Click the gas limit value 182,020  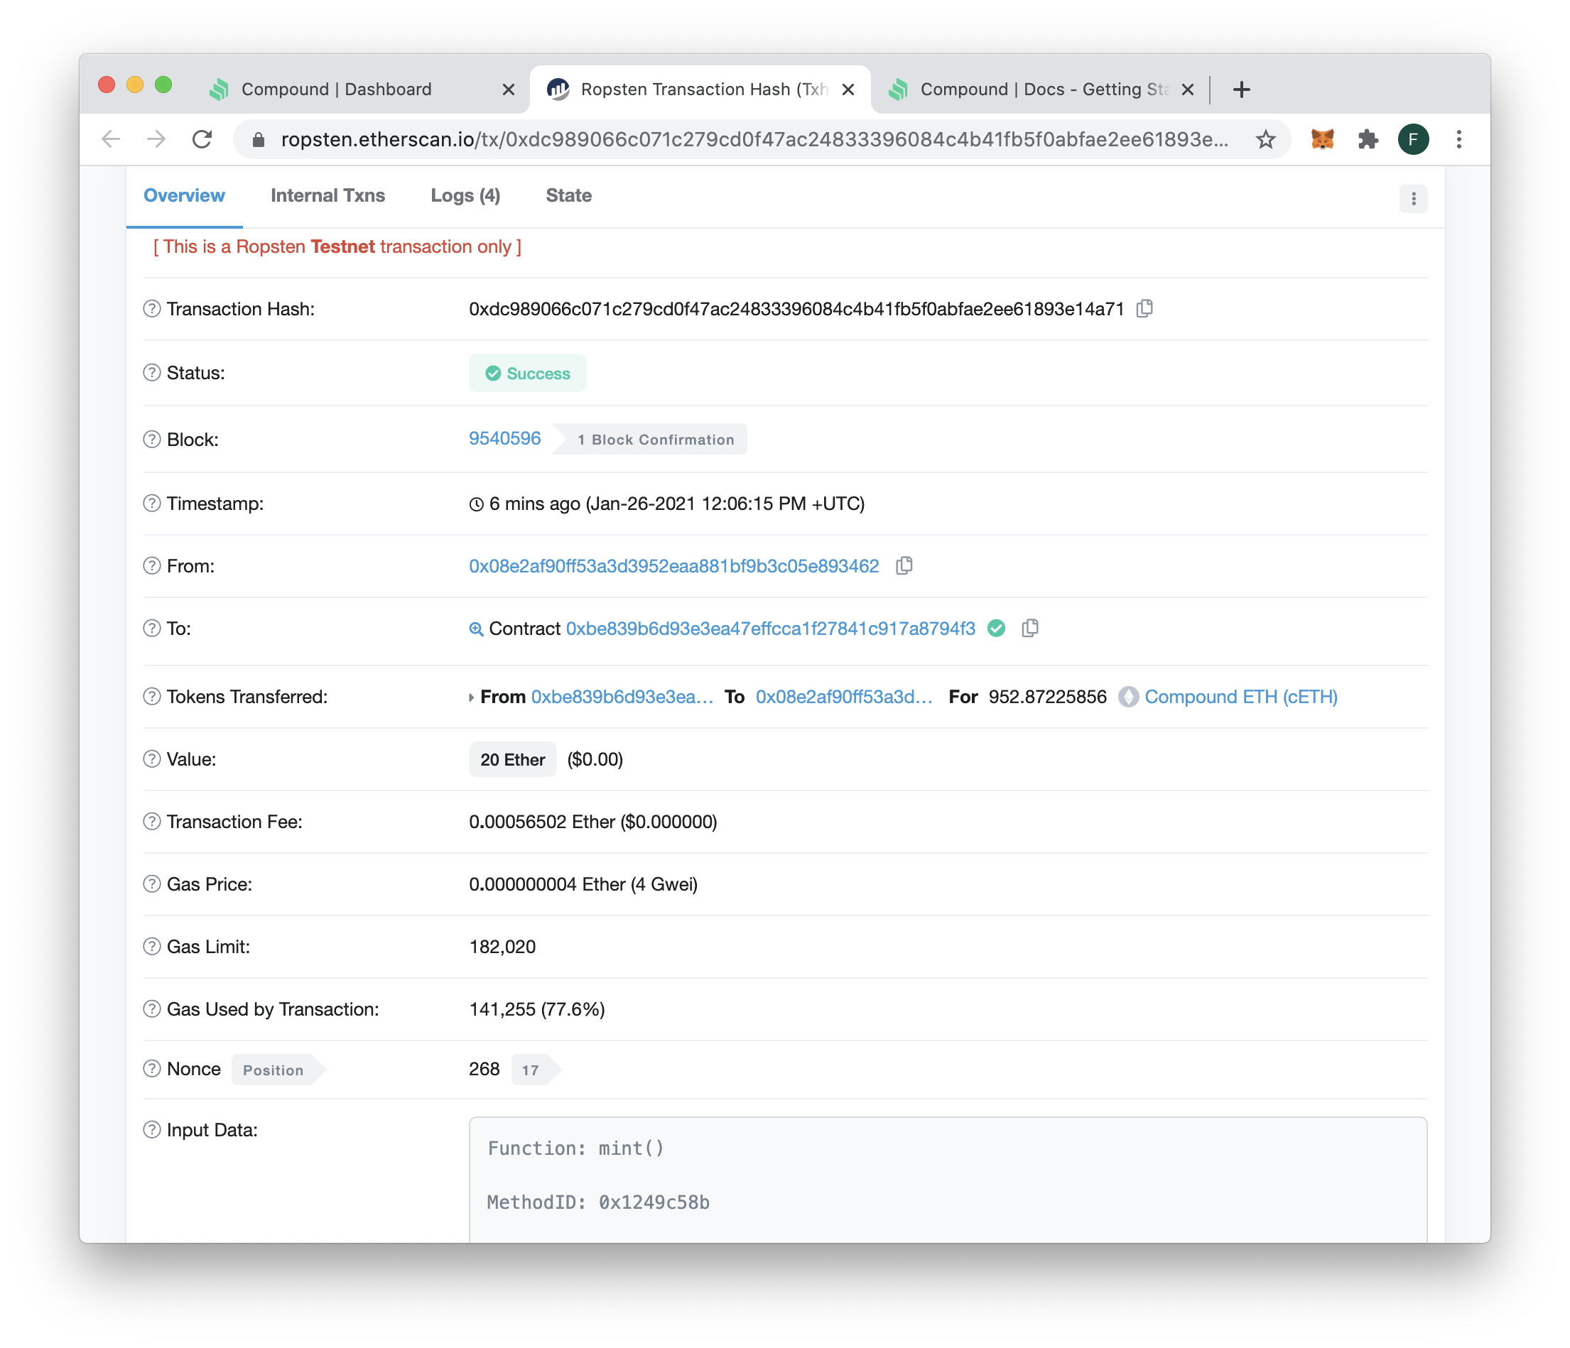(x=502, y=947)
